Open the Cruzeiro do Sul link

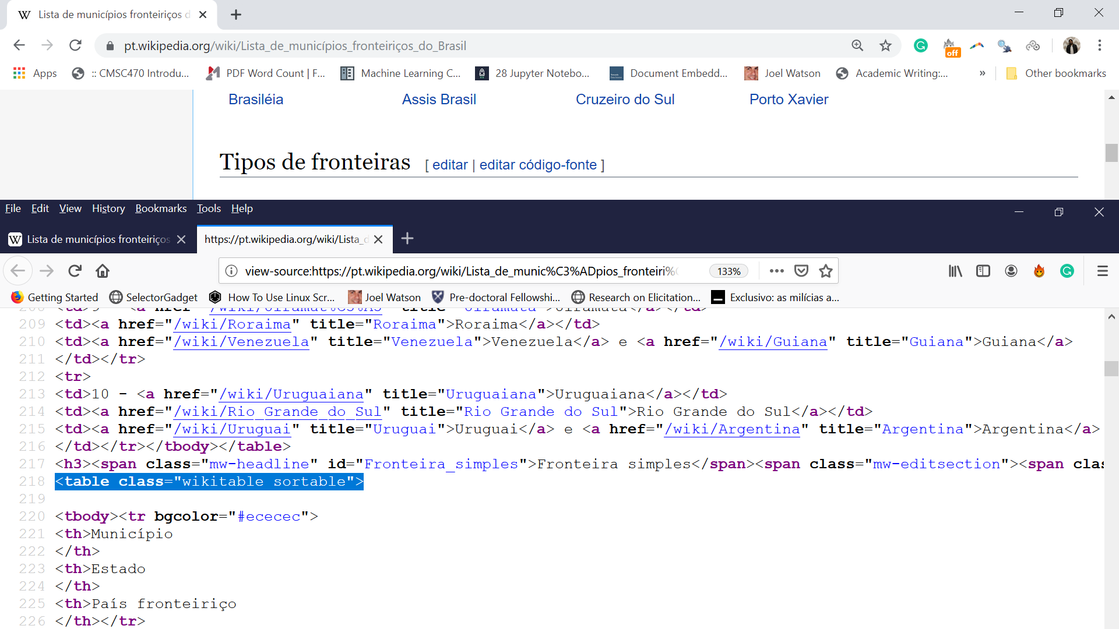tap(625, 100)
